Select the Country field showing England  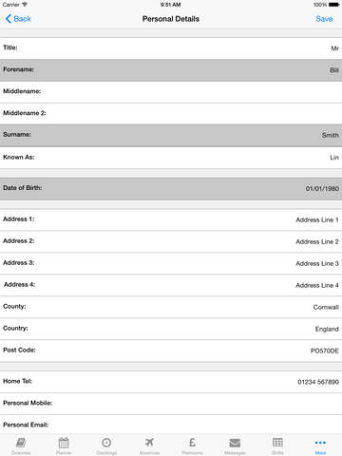(171, 329)
